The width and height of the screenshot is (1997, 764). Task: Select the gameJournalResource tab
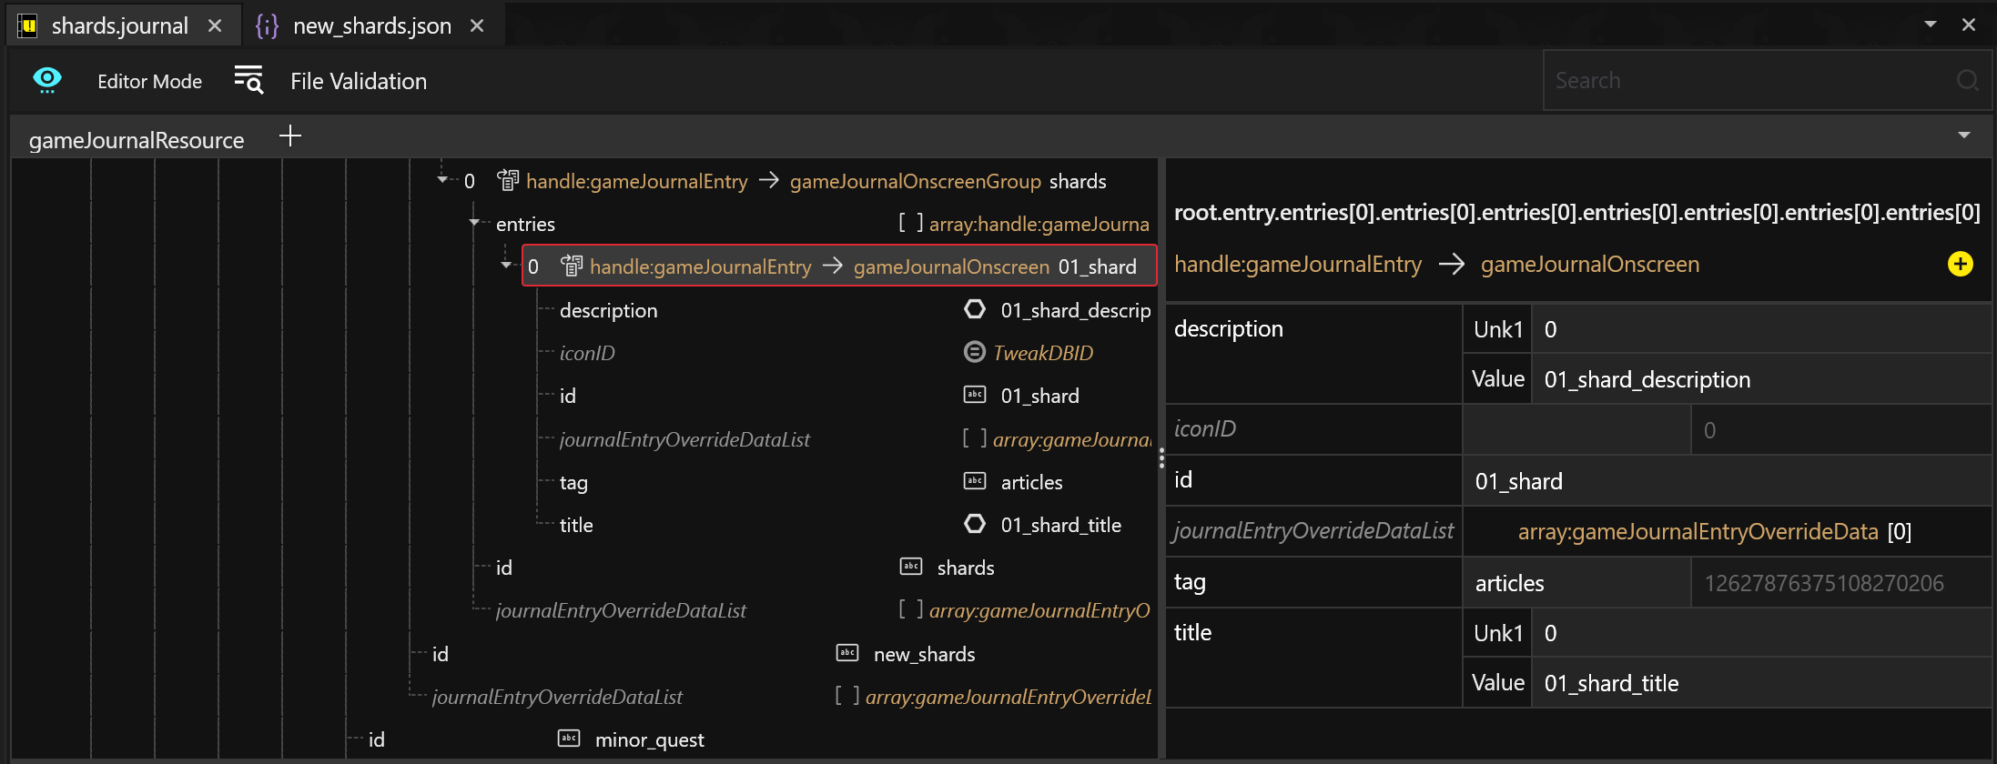137,140
